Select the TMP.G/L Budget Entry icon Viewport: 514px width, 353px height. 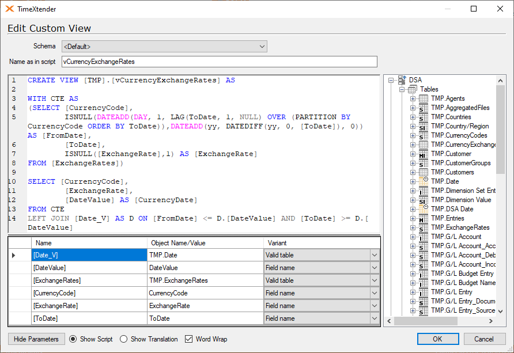click(x=424, y=274)
